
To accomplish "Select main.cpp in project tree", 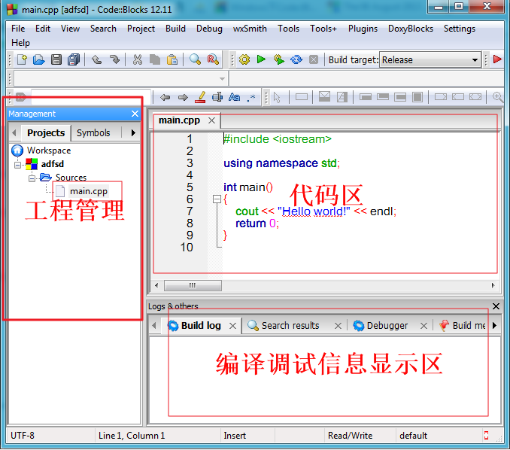I will (x=89, y=191).
